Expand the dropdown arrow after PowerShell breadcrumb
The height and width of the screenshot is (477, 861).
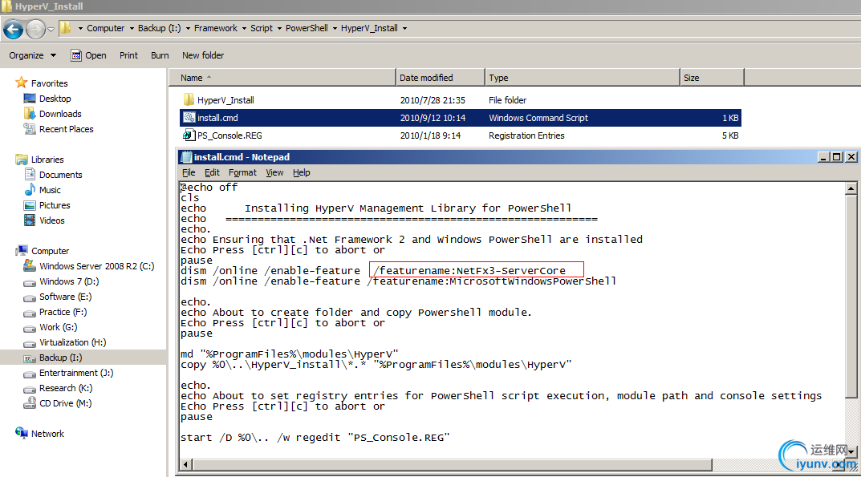point(333,28)
